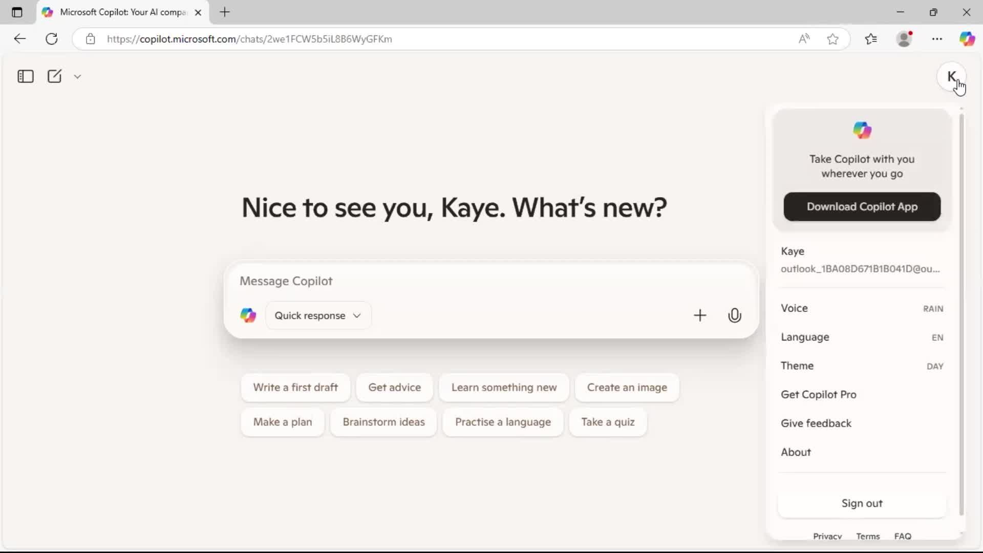Image resolution: width=983 pixels, height=553 pixels.
Task: Click the plus attach icon in message box
Action: [x=699, y=315]
